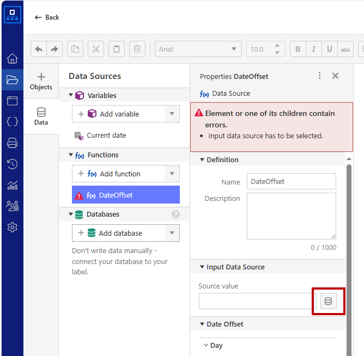Click the undo arrow in toolbar
Viewport: 364px width, 356px height.
[39, 49]
